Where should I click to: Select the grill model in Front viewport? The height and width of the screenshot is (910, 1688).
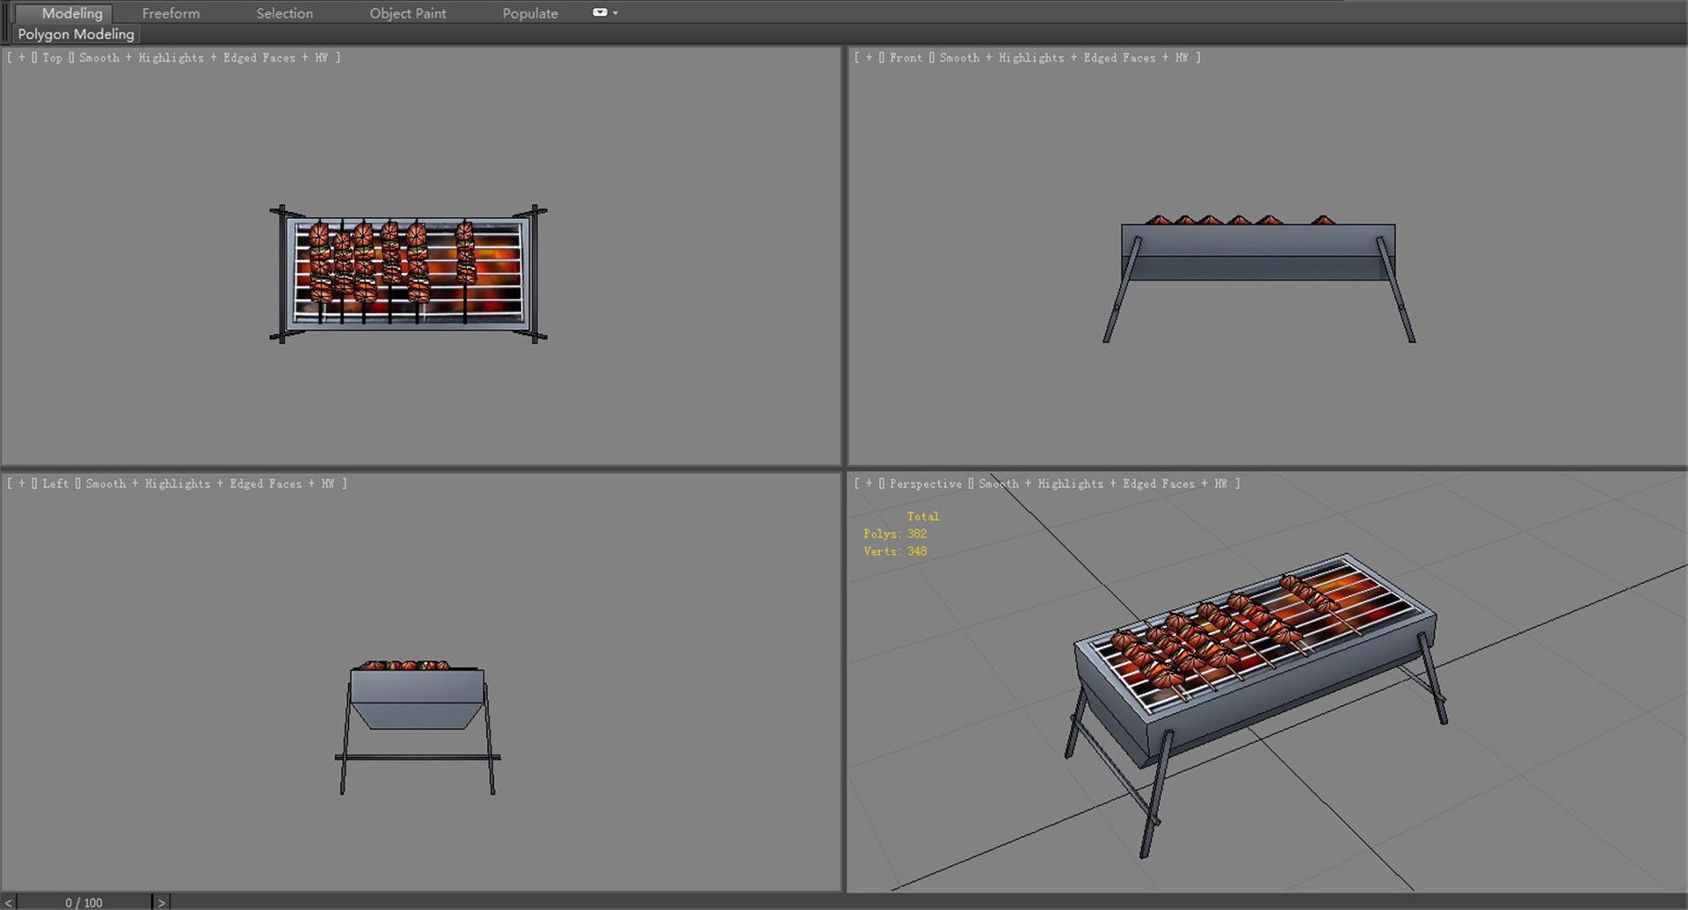click(1258, 278)
